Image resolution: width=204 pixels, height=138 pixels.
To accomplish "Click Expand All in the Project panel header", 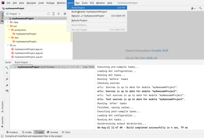I will coord(53,14).
